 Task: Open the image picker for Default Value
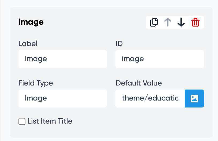click(194, 98)
